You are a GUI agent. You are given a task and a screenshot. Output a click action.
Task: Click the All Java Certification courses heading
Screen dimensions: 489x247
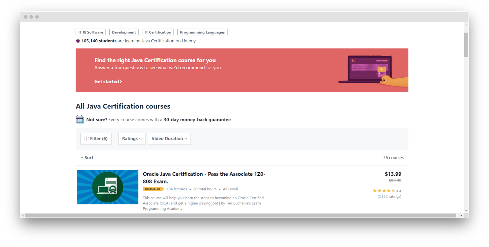point(123,106)
